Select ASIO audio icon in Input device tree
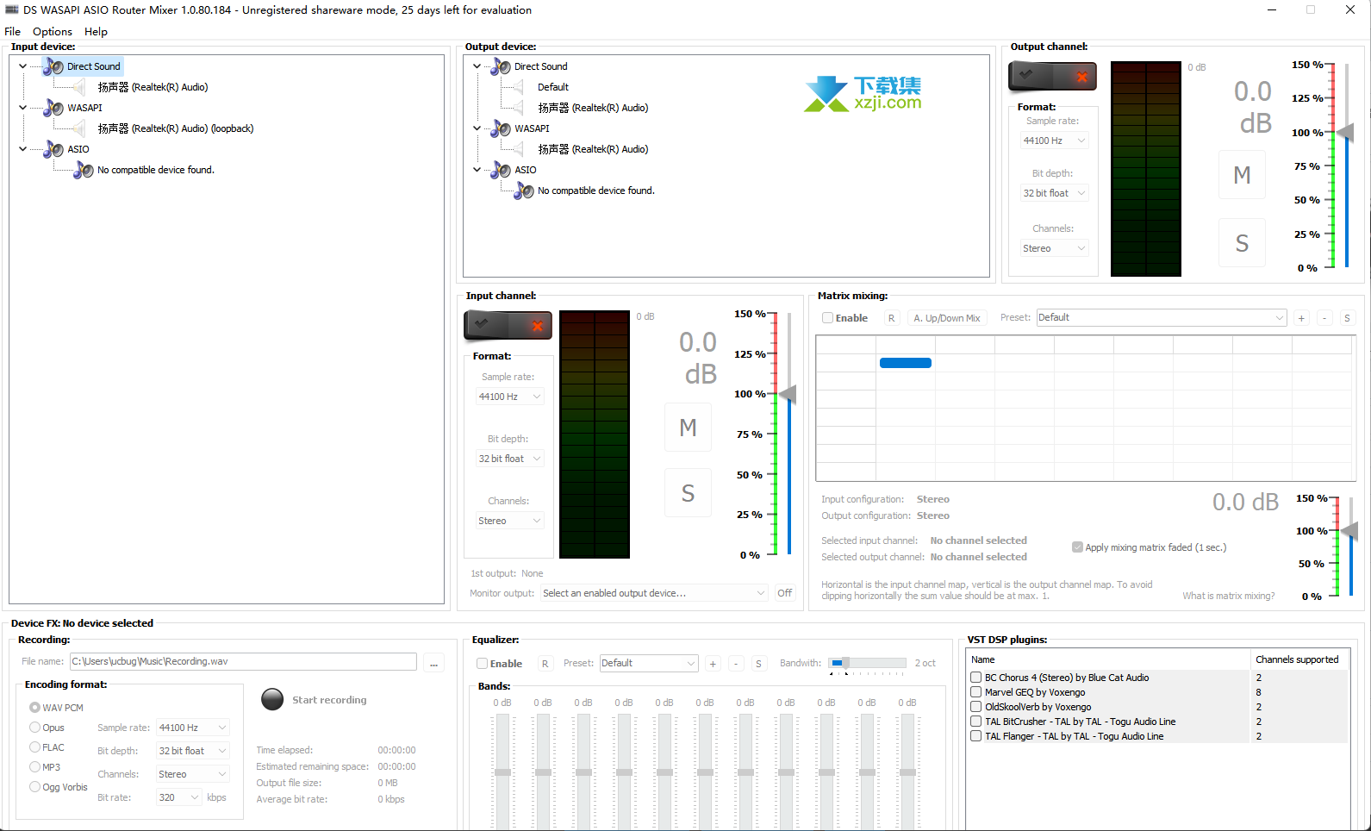 [x=53, y=149]
